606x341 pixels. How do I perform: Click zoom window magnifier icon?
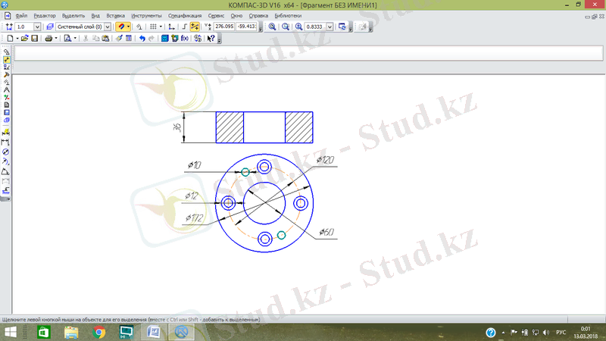(272, 27)
